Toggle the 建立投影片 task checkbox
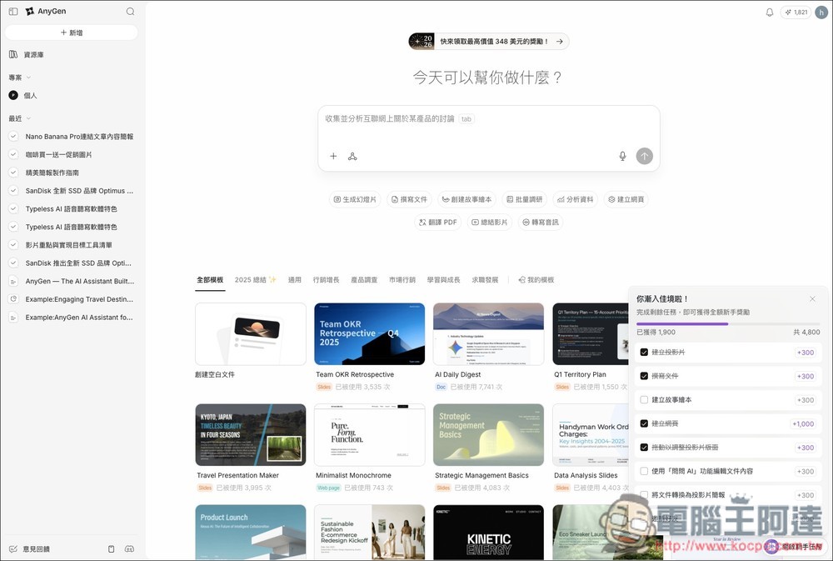833x561 pixels. coord(644,352)
